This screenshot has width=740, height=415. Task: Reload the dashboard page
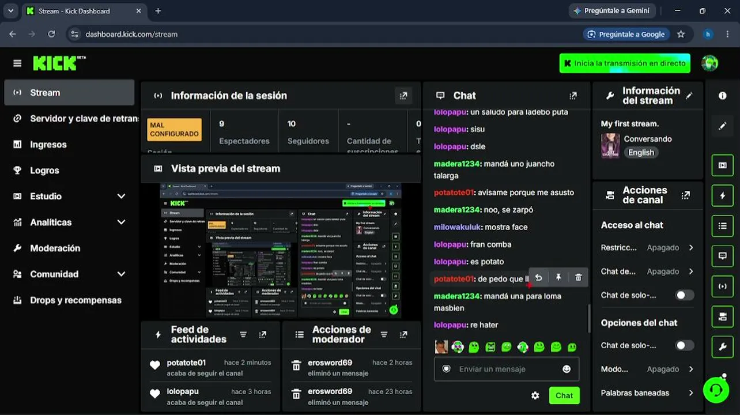51,34
